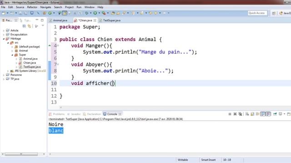Image resolution: width=291 pixels, height=163 pixels.
Task: Open the Package Explorer view menu arrow
Action: click(x=43, y=26)
